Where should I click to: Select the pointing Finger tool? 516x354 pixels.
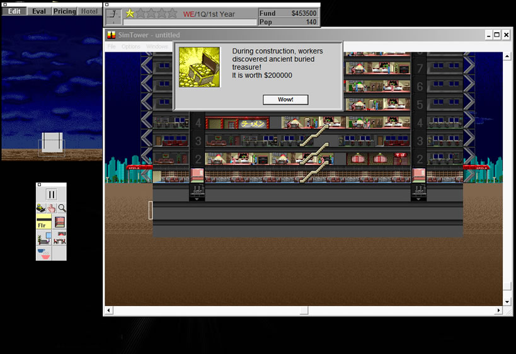pyautogui.click(x=52, y=208)
